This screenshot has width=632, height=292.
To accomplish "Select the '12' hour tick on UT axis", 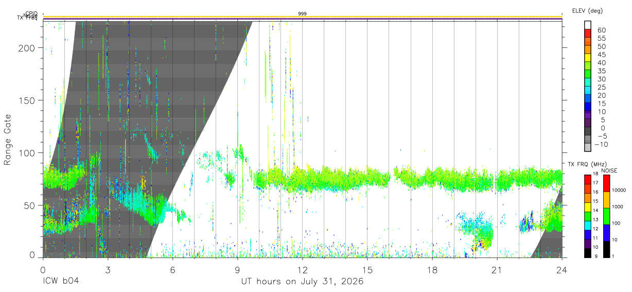I will [x=302, y=269].
